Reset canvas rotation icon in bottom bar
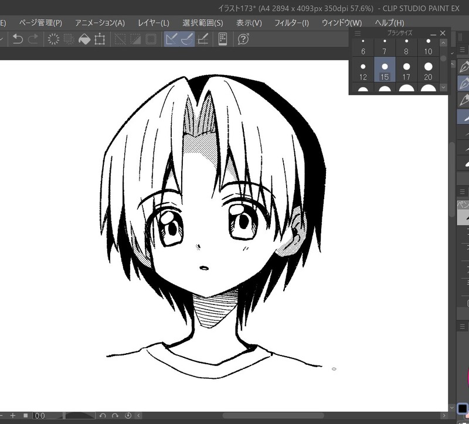The image size is (469, 424). 128,416
